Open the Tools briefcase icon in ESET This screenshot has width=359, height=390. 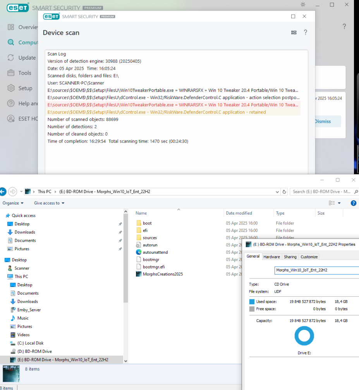tap(11, 73)
